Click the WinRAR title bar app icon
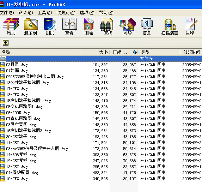 (2, 4)
